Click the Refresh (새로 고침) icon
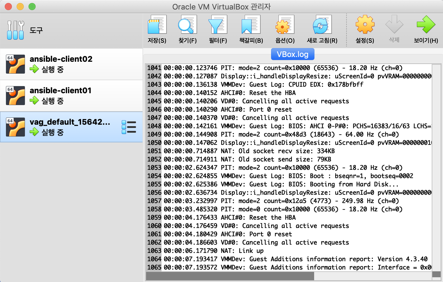 click(x=322, y=24)
